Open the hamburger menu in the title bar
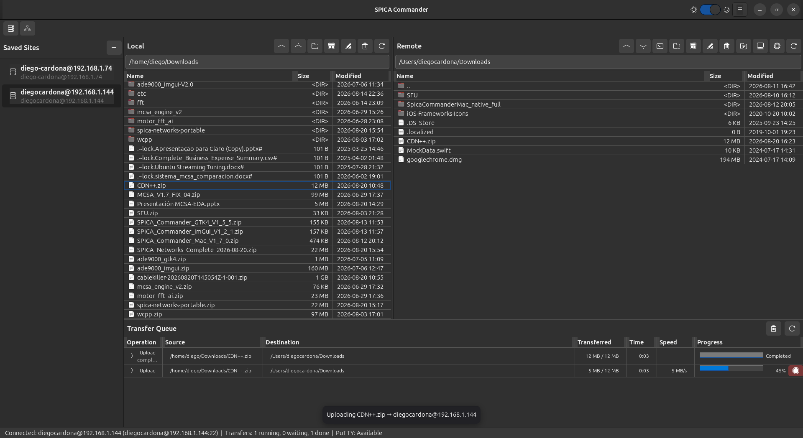Viewport: 803px width, 438px height. [740, 10]
